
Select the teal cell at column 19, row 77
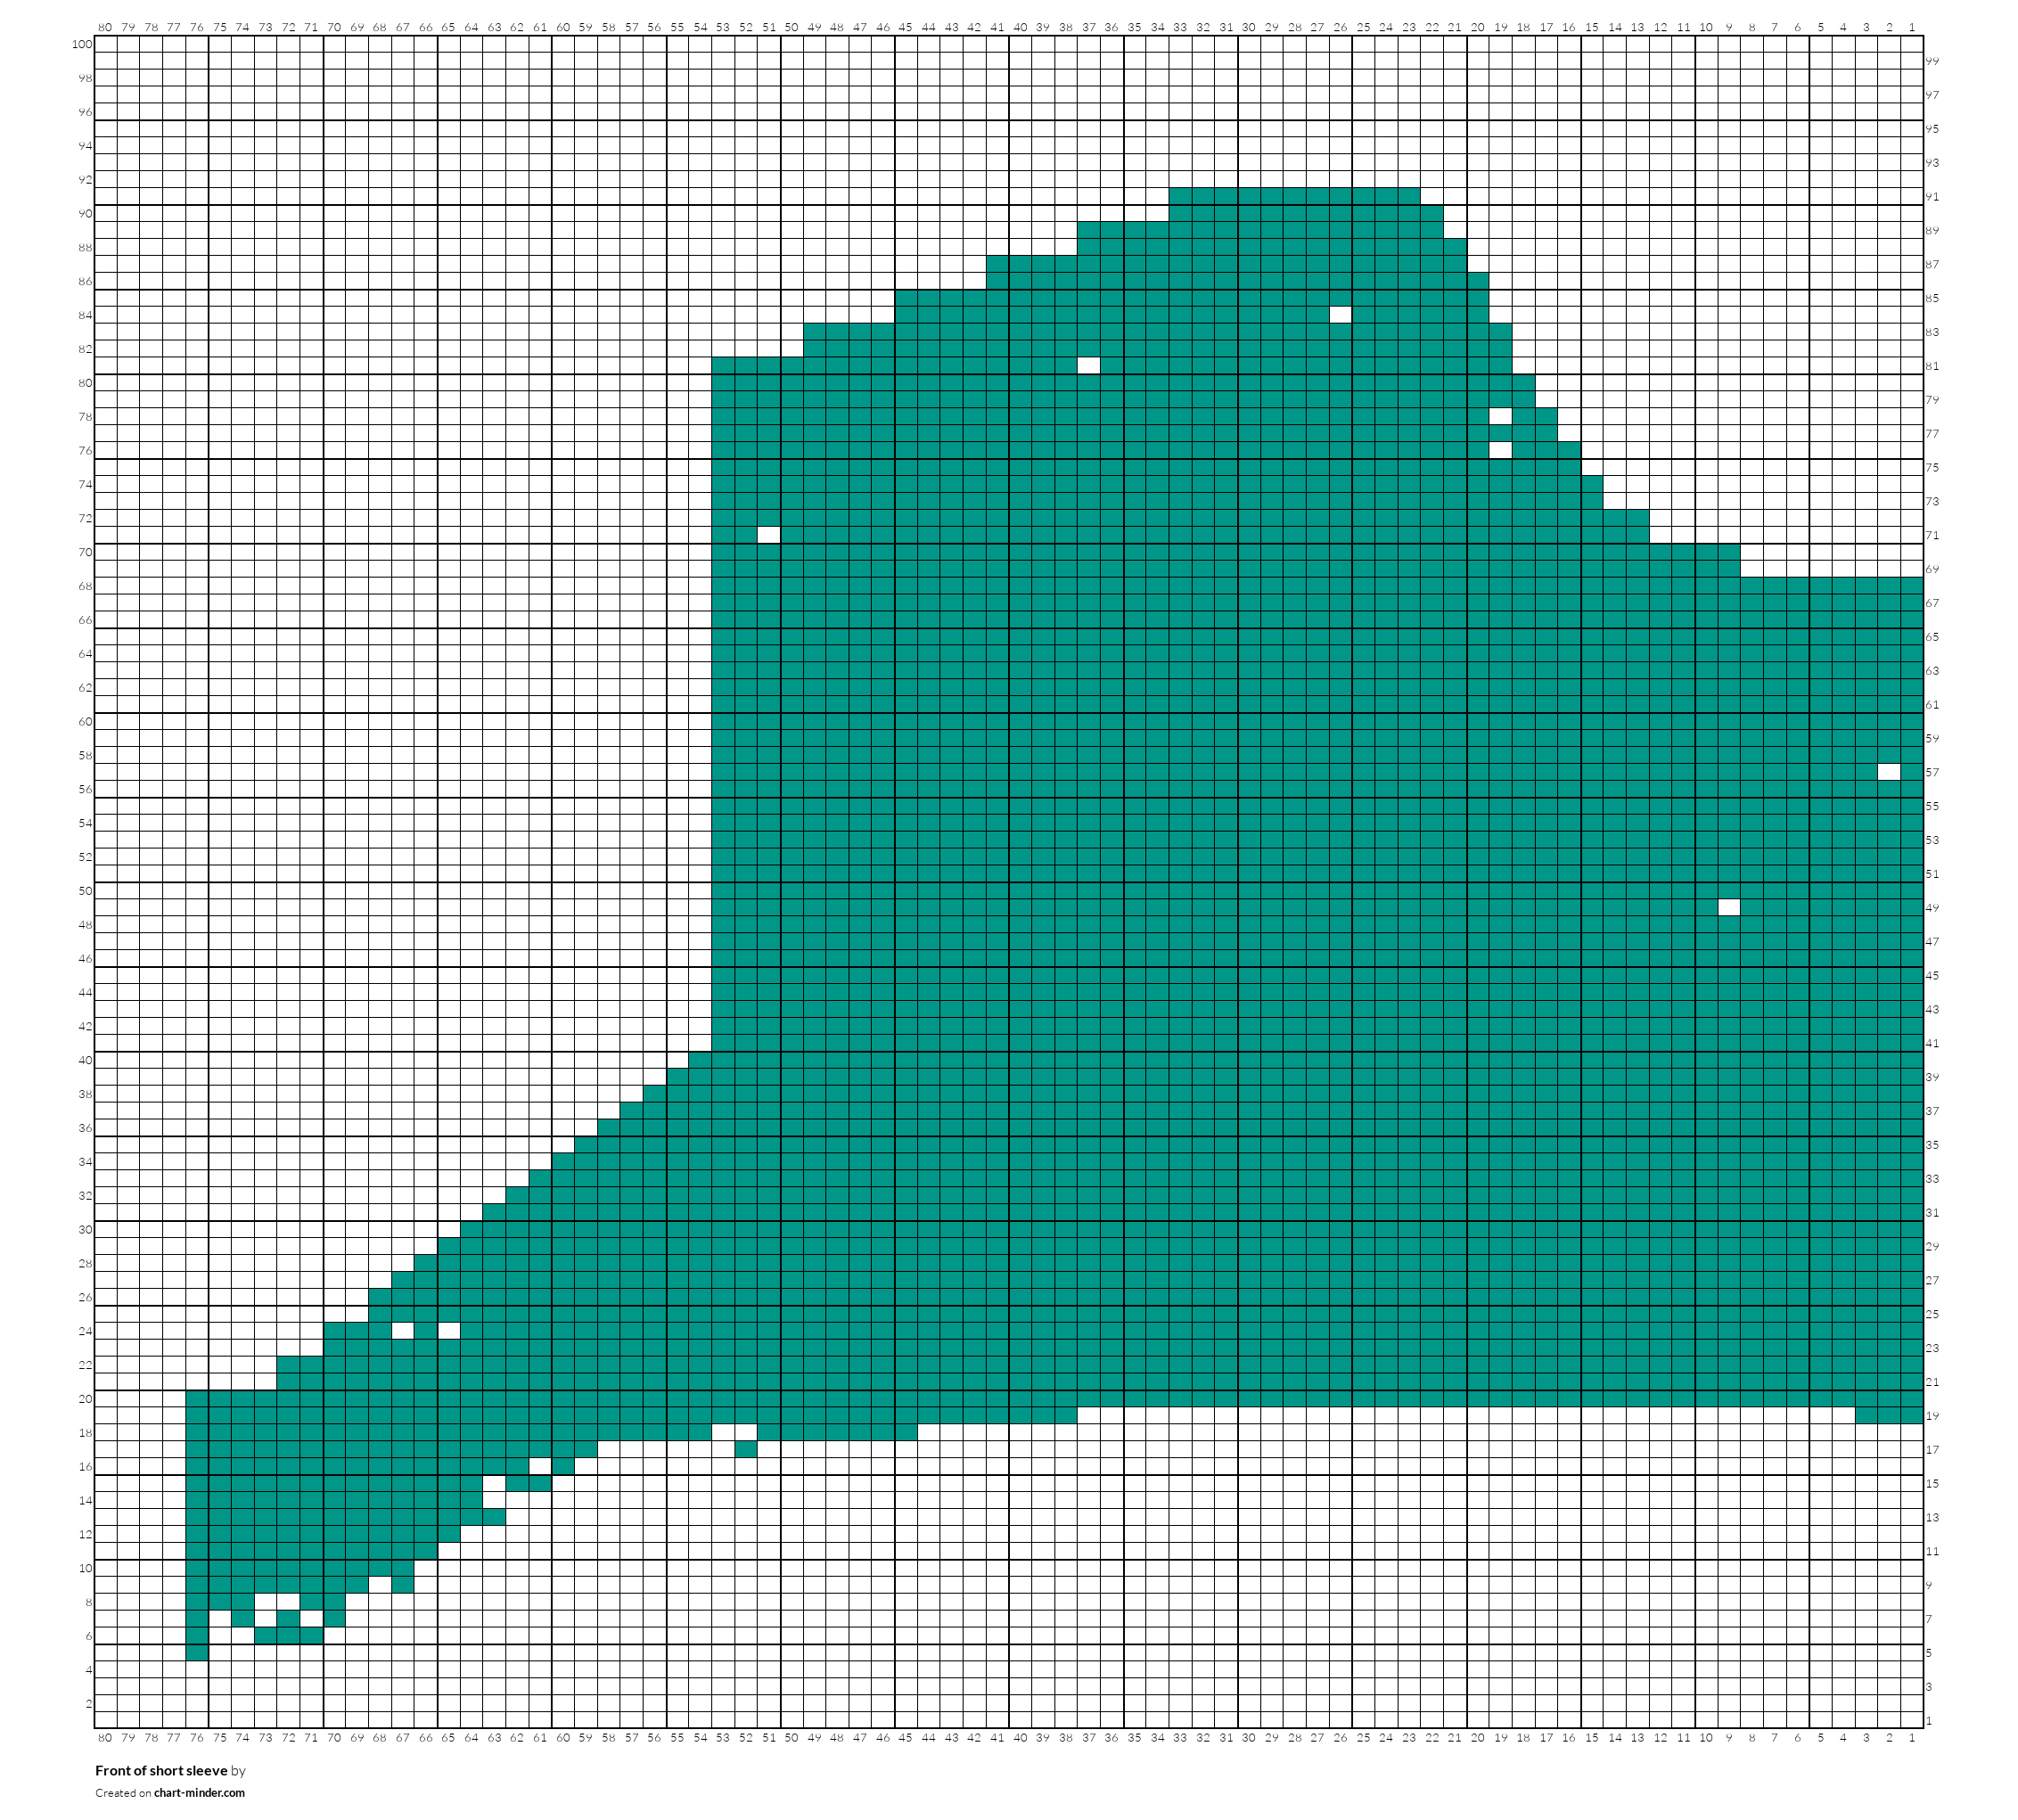1501,433
